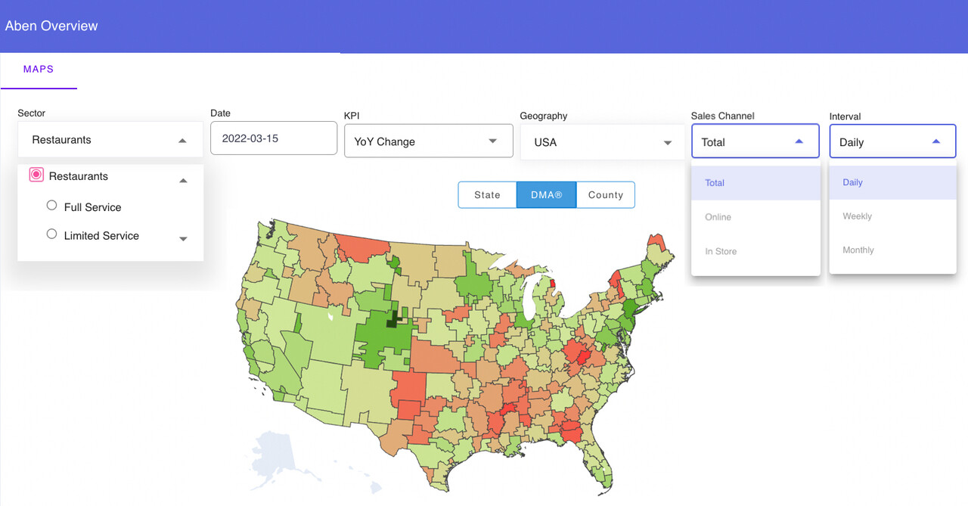
Task: Click the Interval collapse arrow
Action: click(x=936, y=141)
